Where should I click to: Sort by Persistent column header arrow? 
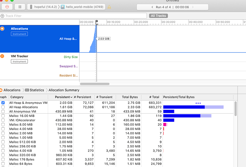point(71,97)
